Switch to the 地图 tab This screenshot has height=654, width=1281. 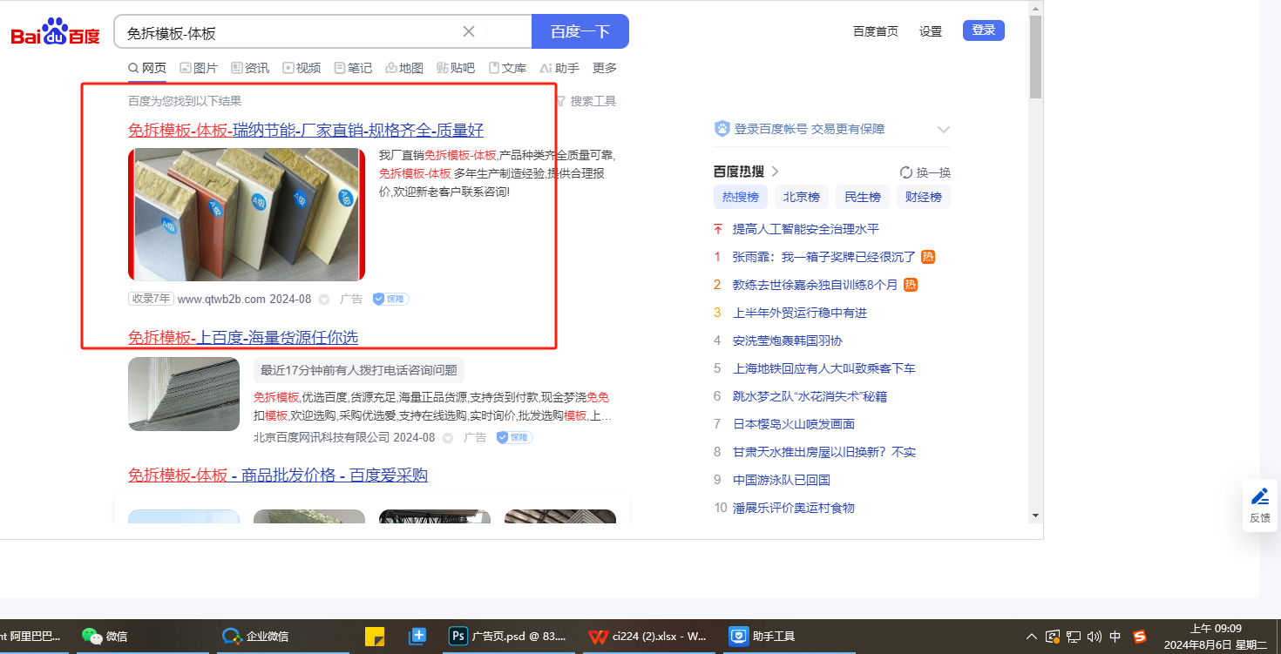404,68
